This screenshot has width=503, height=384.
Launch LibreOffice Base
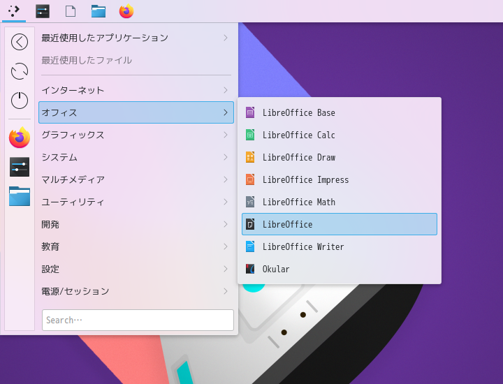click(340, 112)
